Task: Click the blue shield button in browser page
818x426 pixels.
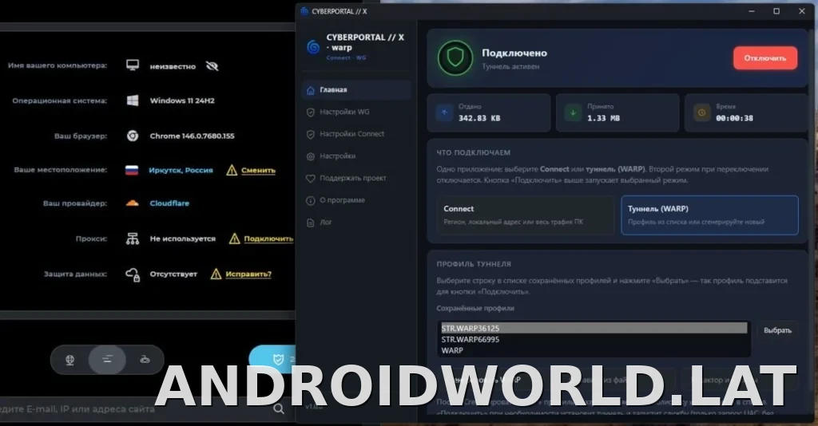Action: click(272, 359)
